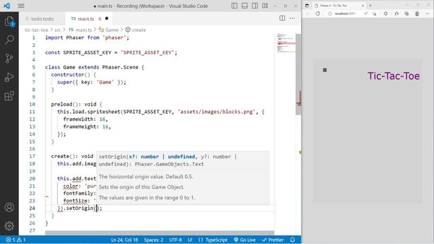The height and width of the screenshot is (244, 434).
Task: Open a new browser tab
Action: click(370, 5)
